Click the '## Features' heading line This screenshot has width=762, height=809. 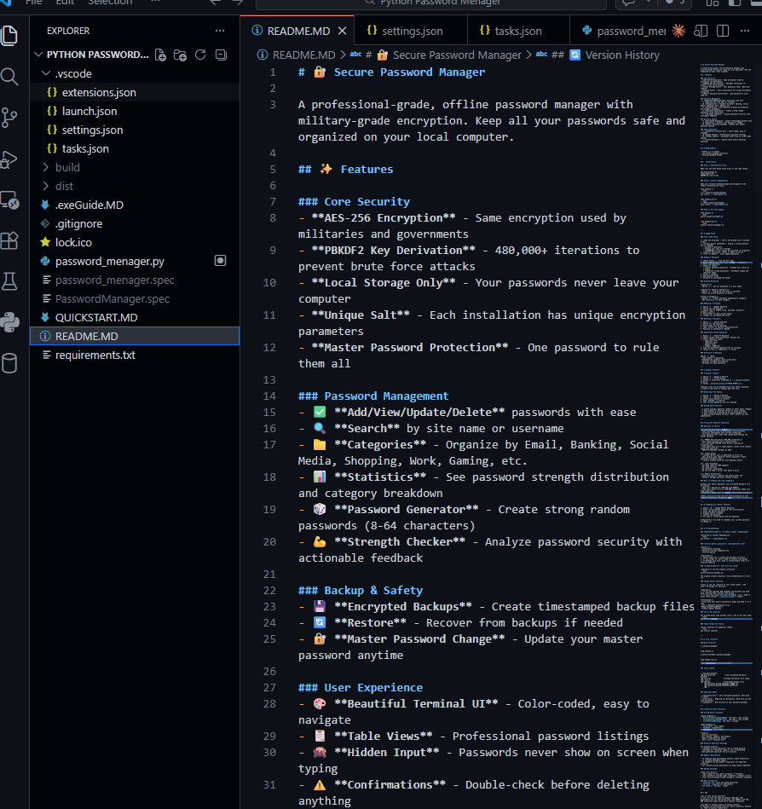[346, 170]
